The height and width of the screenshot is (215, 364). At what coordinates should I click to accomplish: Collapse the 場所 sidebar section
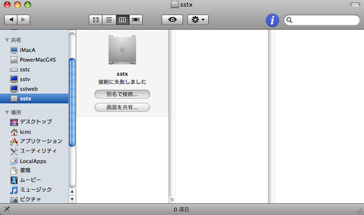[7, 112]
